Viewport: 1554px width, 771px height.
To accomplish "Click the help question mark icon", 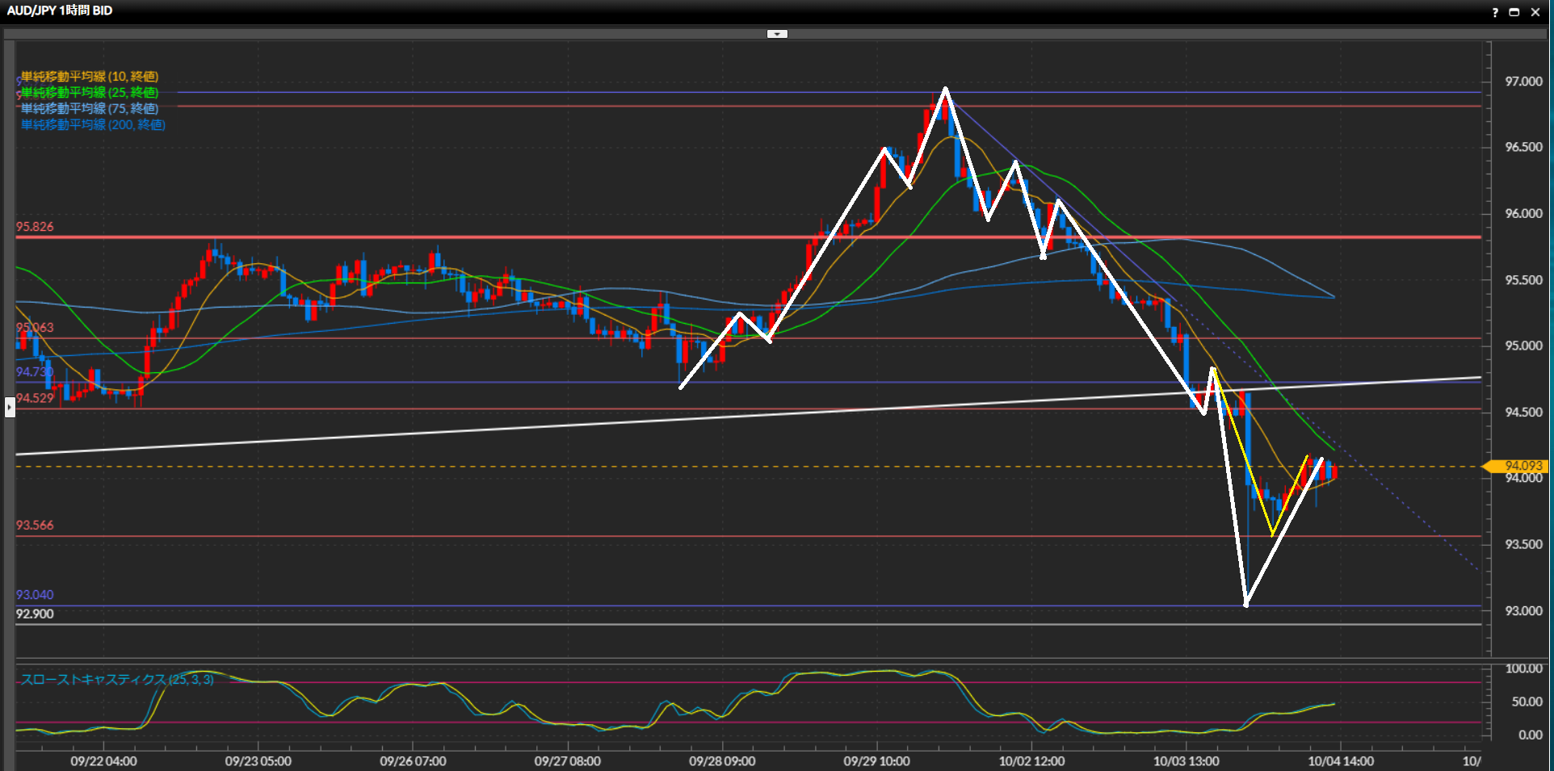I will (x=1494, y=12).
